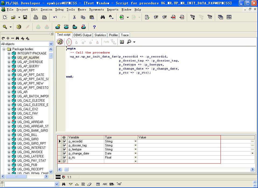Click the Cascade windows icon
258x188 pixels.
[220, 17]
